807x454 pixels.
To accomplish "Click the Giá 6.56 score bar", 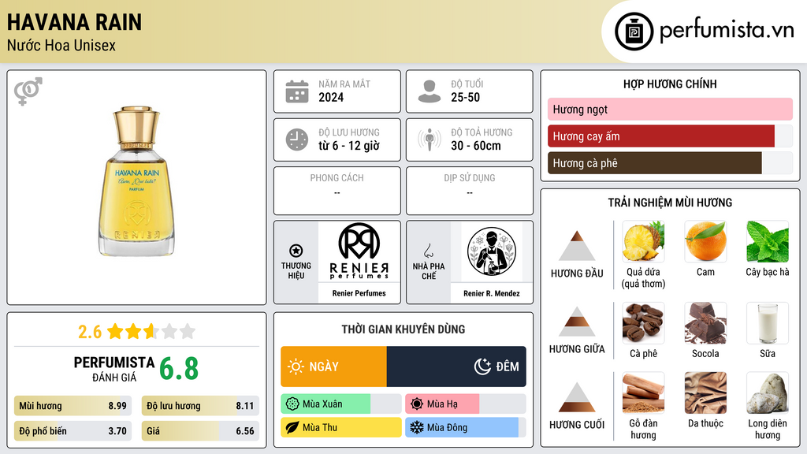I will click(x=200, y=431).
